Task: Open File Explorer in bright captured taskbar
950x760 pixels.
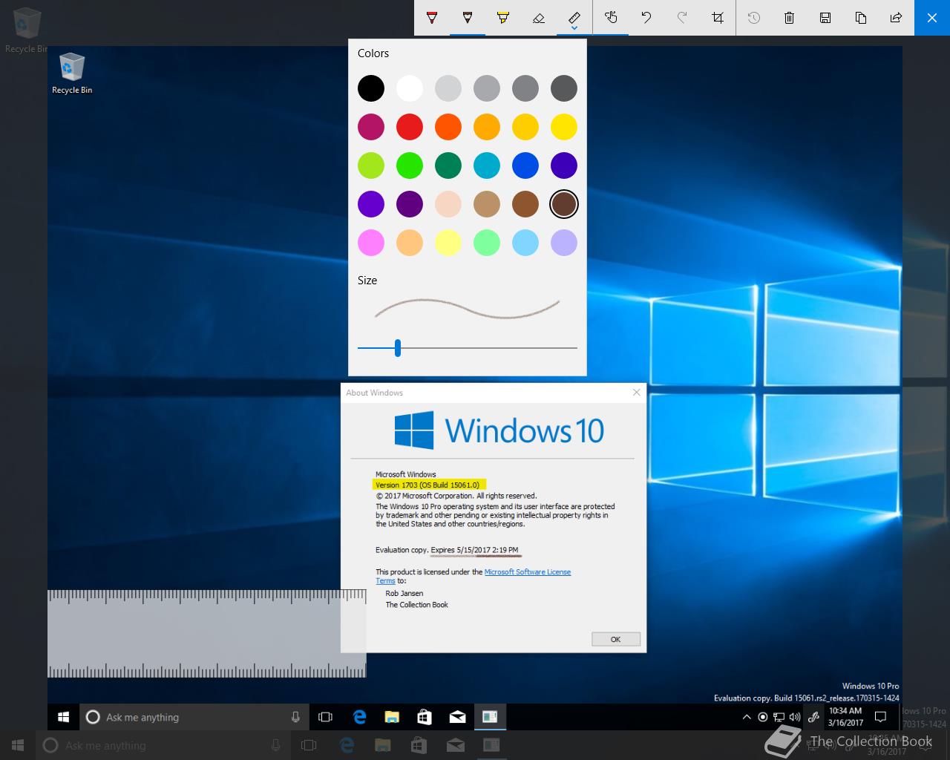Action: point(392,717)
